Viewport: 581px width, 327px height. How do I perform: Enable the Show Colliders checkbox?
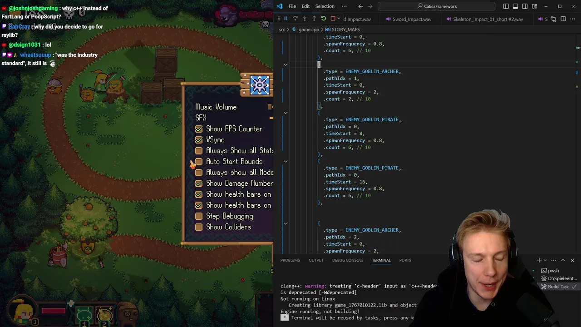click(x=199, y=227)
